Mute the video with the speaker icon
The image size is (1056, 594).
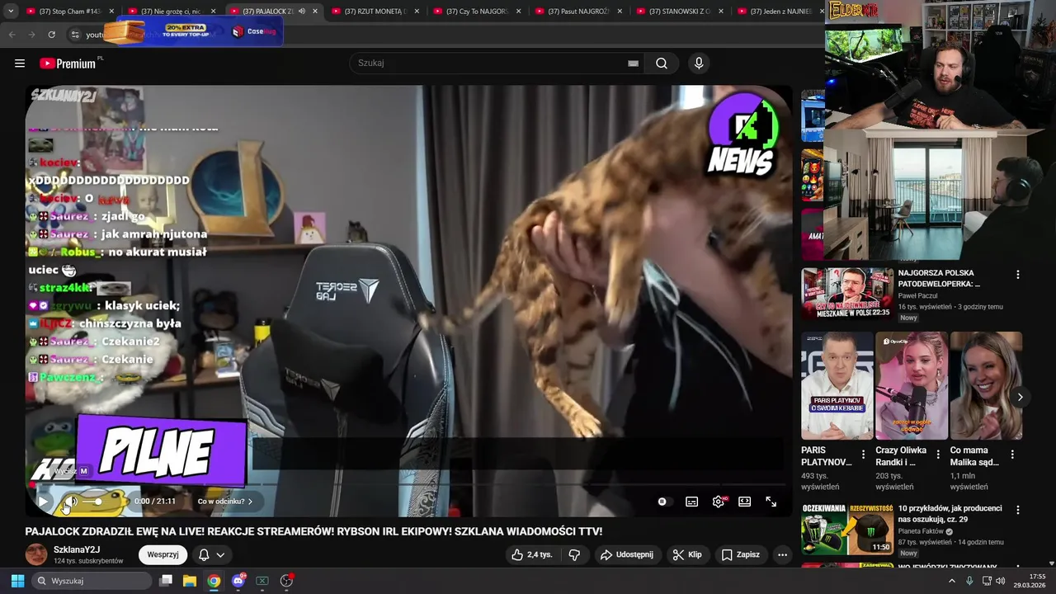tap(71, 501)
